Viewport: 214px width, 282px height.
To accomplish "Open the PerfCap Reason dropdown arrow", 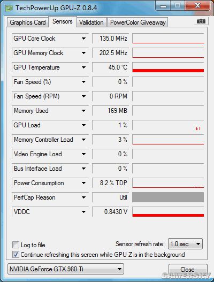I will tap(83, 197).
